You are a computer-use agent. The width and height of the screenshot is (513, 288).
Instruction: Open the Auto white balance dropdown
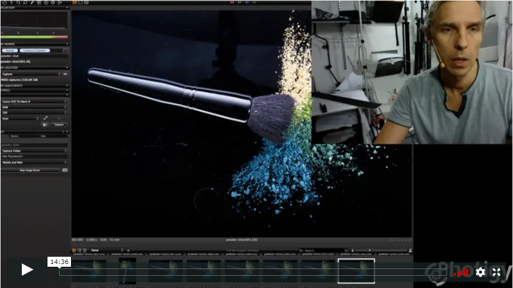(20, 119)
